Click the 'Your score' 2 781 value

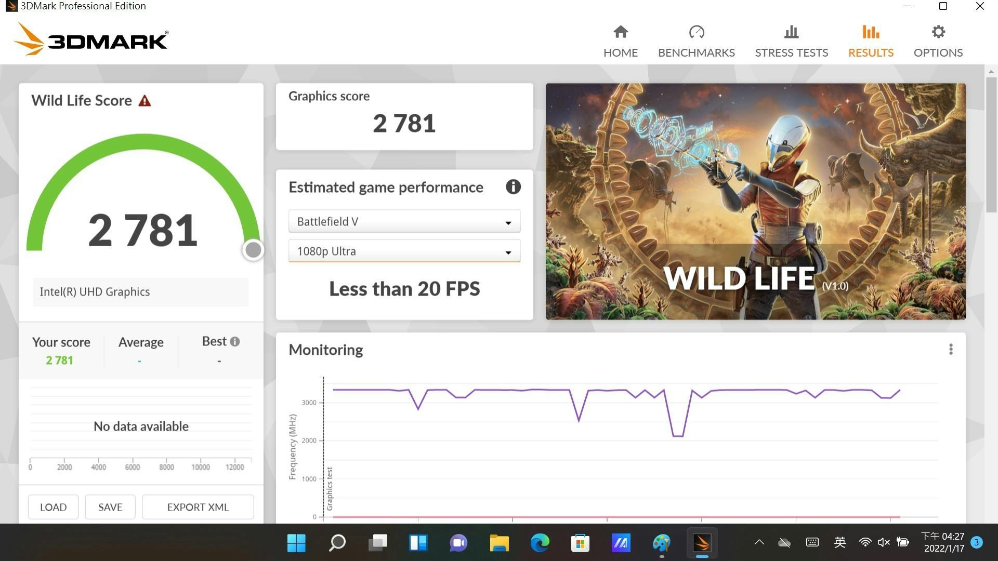click(x=59, y=360)
